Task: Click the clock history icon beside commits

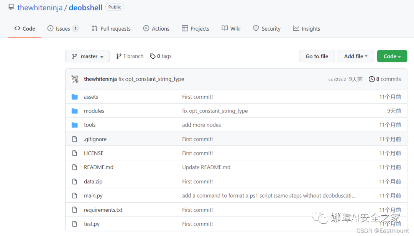Action: [371, 79]
